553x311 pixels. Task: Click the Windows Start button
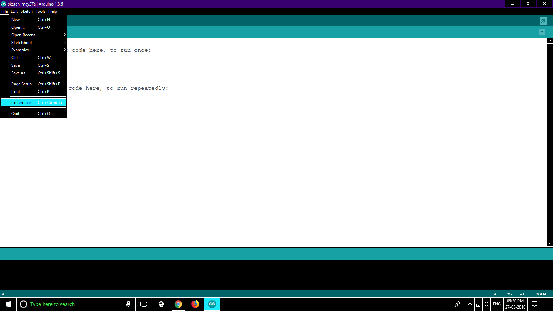tap(8, 304)
